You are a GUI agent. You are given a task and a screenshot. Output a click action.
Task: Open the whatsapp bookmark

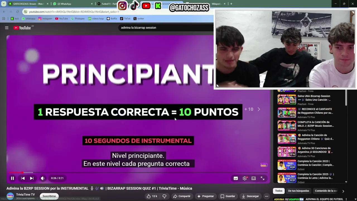pyautogui.click(x=28, y=19)
